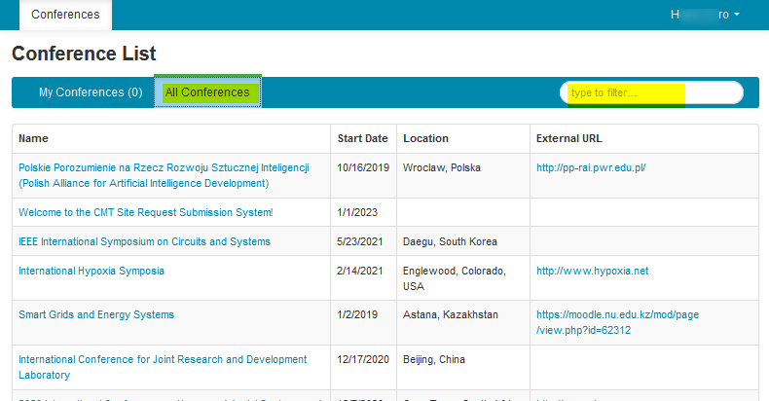The height and width of the screenshot is (401, 769).
Task: Sort by the Start Date column header
Action: pos(362,138)
